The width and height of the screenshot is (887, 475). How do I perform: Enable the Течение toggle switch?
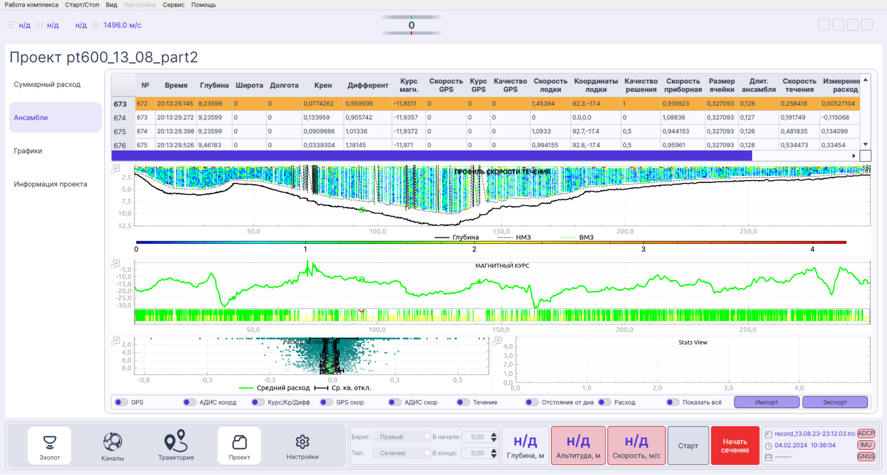click(x=463, y=402)
